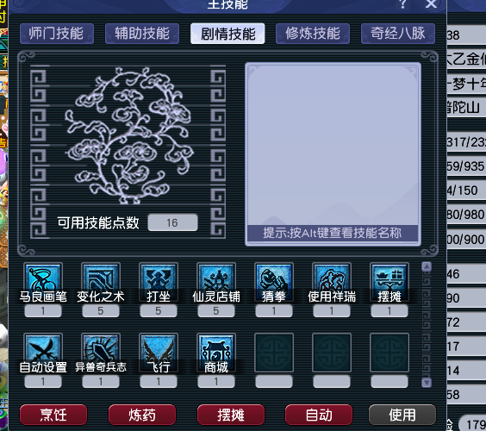Select the 马良画笔 skill icon

coord(43,282)
